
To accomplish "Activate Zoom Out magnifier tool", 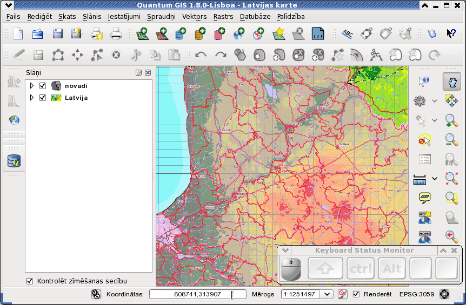I will click(451, 139).
